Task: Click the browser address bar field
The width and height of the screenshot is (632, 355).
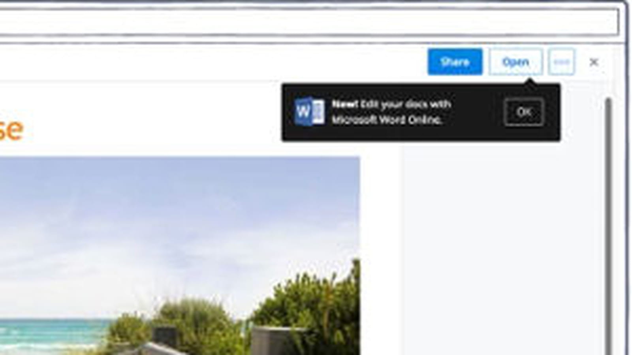Action: click(309, 21)
